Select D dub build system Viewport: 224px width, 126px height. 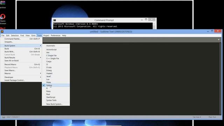[x=56, y=68]
